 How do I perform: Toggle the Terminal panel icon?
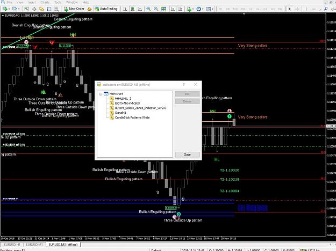49,9
